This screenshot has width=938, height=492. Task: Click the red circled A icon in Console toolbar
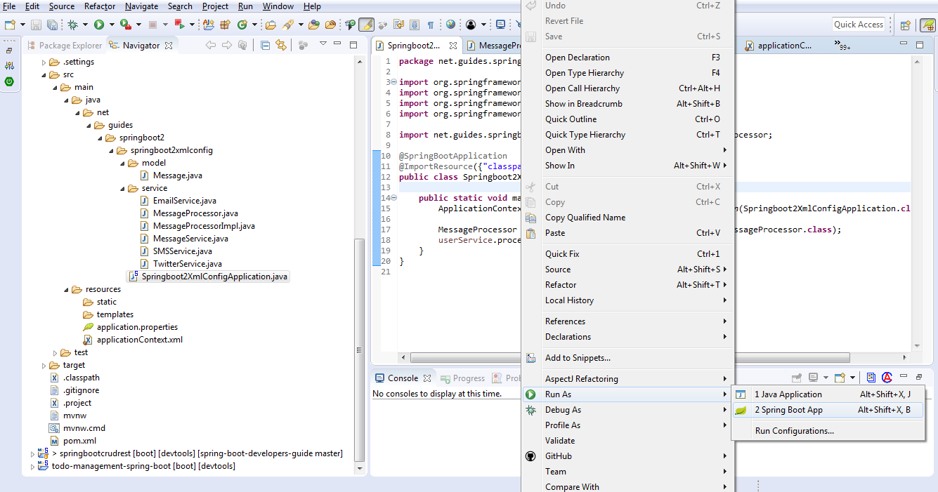pos(887,378)
